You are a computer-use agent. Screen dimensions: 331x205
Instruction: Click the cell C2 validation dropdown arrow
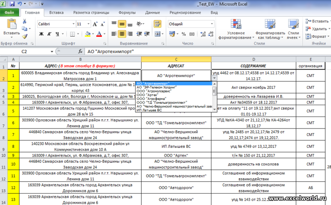point(214,78)
